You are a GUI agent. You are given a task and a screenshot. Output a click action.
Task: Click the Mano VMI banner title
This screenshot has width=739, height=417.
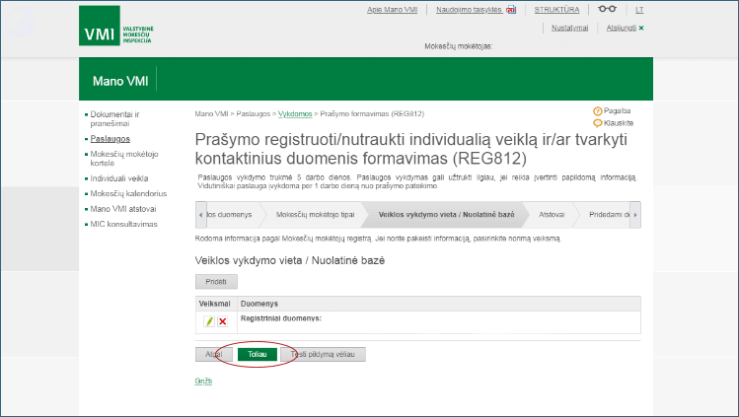coord(120,81)
